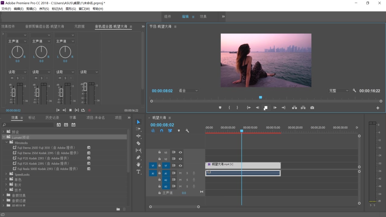Screen dimensions: 386x217
Task: Click New Custom Bin folder icon in Effects
Action: [118, 209]
